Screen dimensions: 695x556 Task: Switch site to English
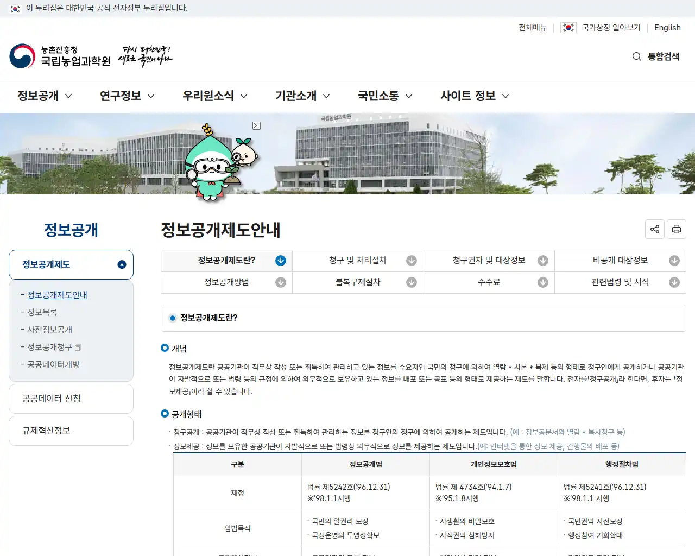(x=667, y=28)
